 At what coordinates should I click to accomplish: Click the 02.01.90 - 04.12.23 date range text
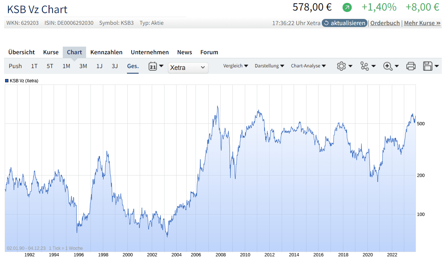(x=26, y=248)
